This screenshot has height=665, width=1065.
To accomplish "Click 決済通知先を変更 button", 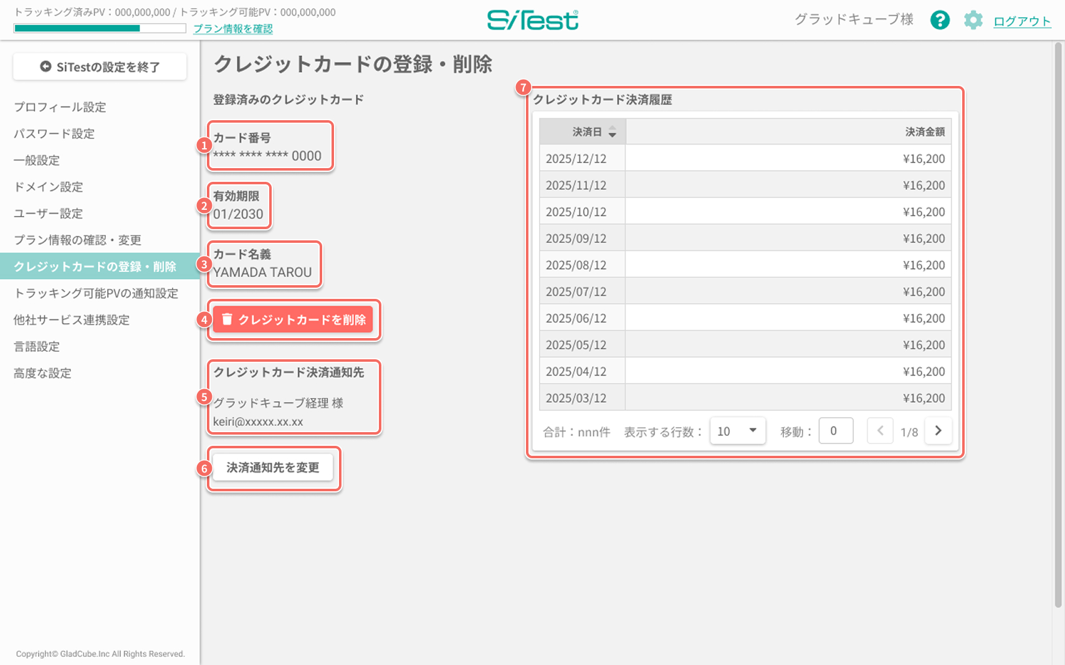I will click(273, 468).
